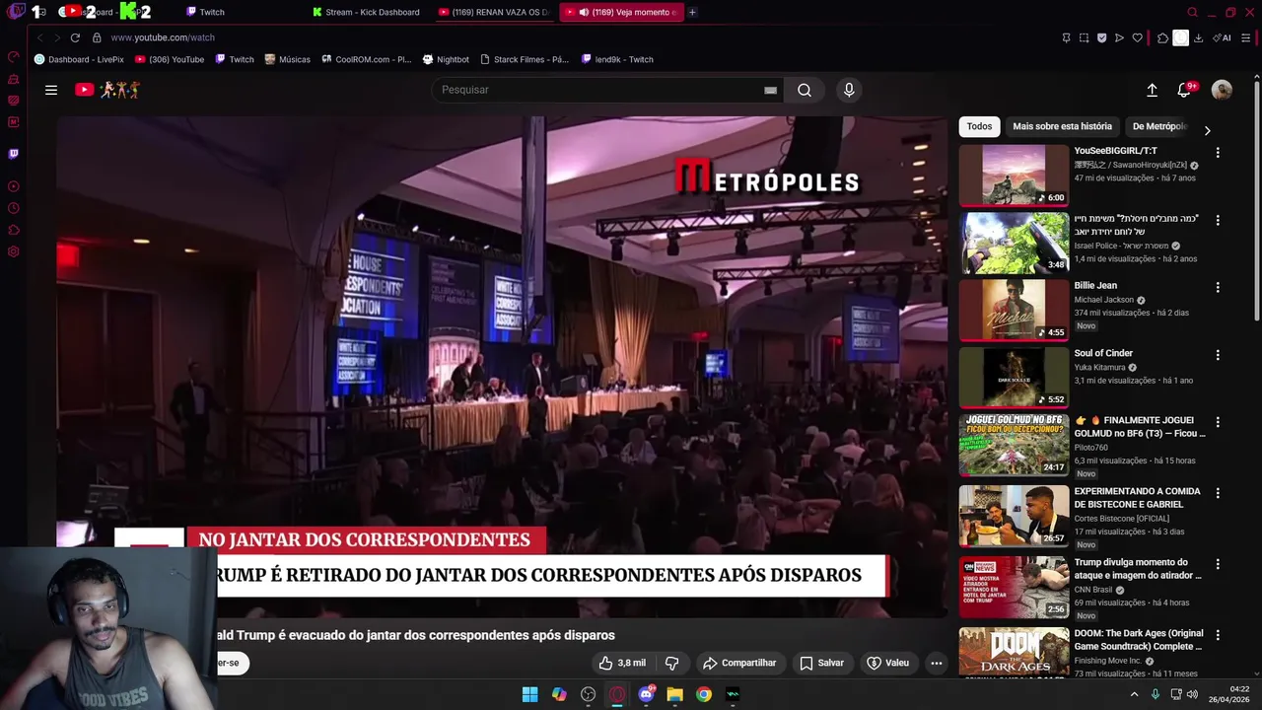Open the DOOM: The Dark Ages thumbnail
This screenshot has height=710, width=1262.
1014,652
